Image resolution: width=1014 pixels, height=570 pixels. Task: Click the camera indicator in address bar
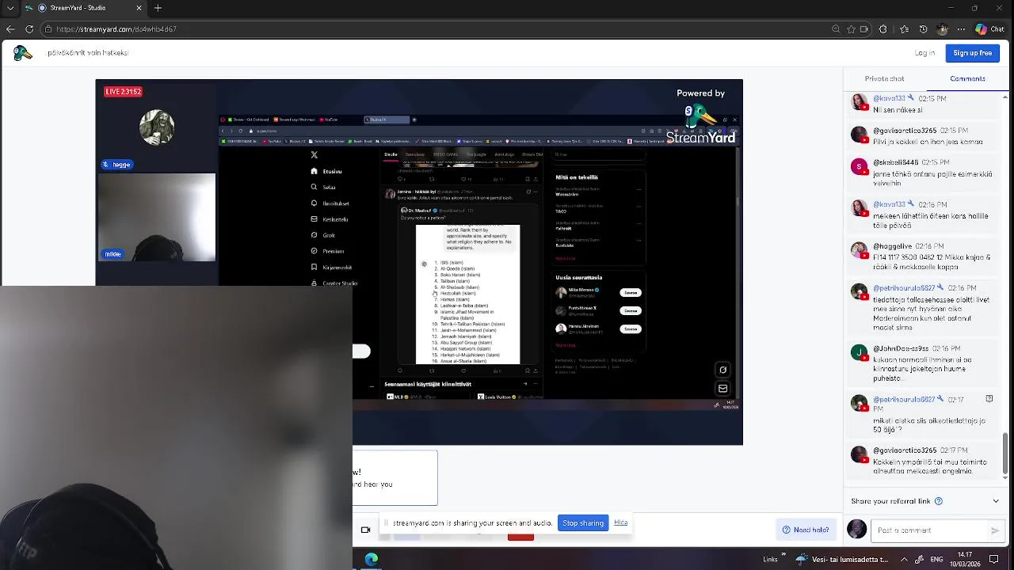pyautogui.click(x=864, y=29)
